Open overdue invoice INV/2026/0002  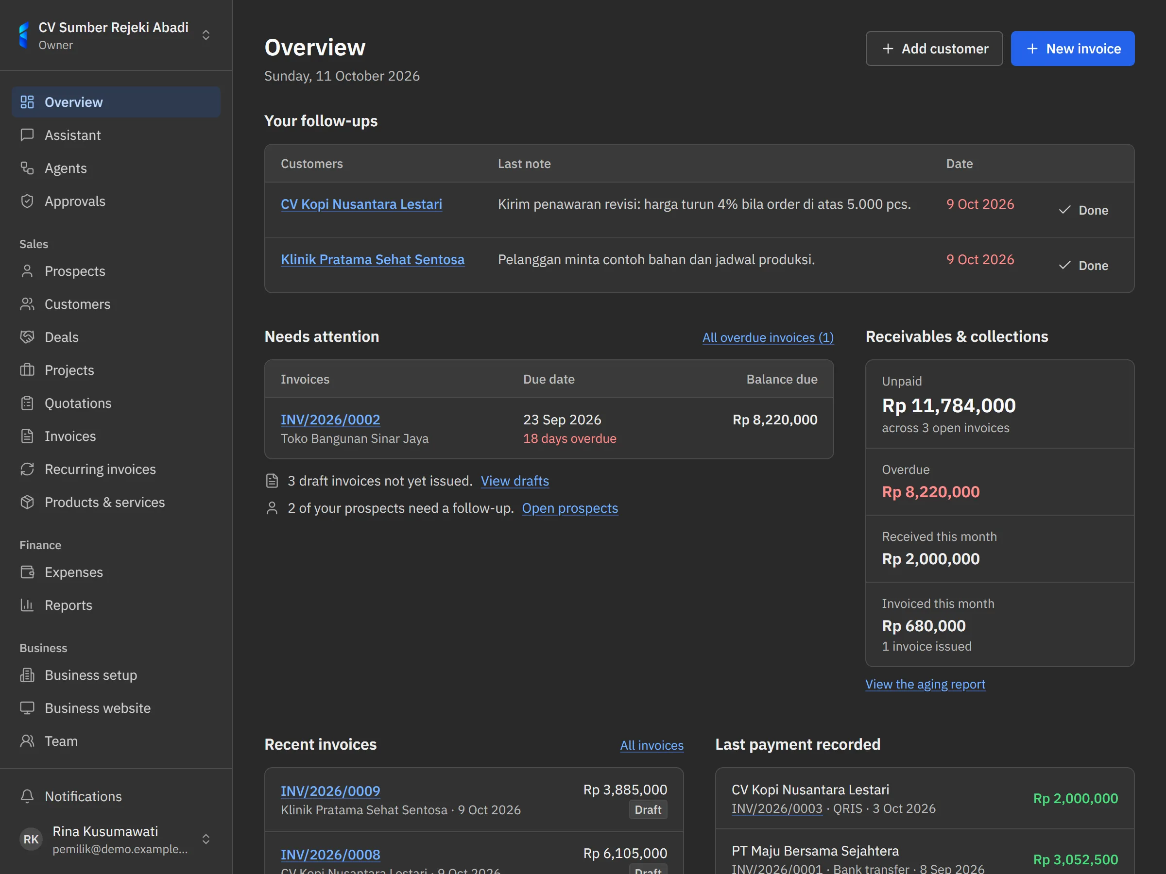click(330, 420)
